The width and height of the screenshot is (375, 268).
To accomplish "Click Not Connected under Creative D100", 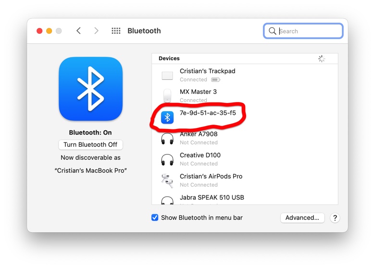I will tap(199, 164).
